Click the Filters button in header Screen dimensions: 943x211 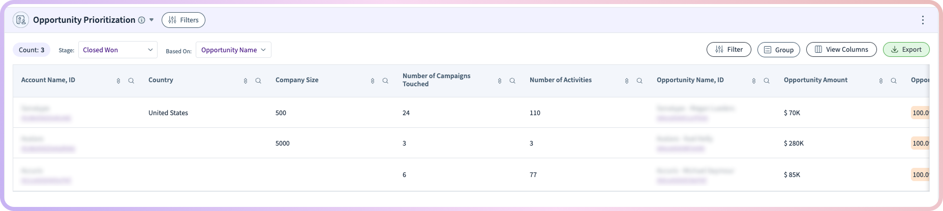point(184,20)
